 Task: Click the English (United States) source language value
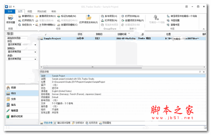62,91
